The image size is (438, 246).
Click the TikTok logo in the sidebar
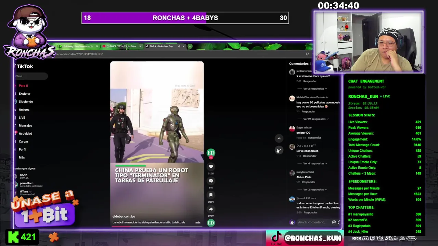24,67
